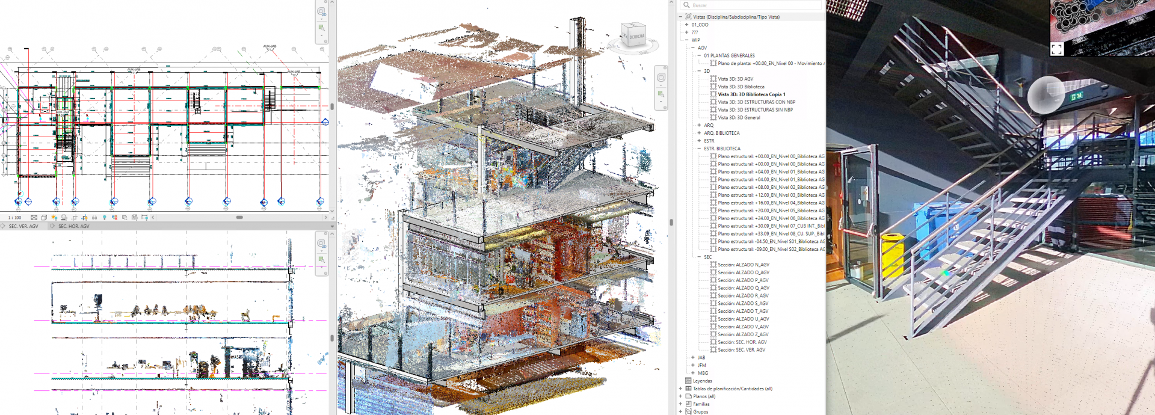Click the fullscreen icon on photo thumbnail
Viewport: 1155px width, 415px height.
(1056, 49)
